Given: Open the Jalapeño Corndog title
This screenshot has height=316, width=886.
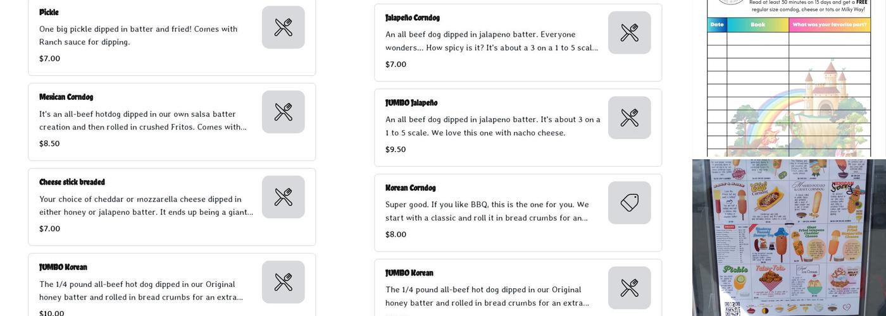Looking at the screenshot, I should pos(412,18).
